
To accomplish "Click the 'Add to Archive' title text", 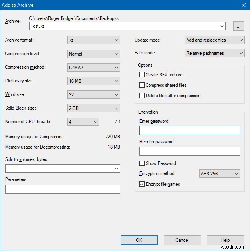I will tap(18, 5).
